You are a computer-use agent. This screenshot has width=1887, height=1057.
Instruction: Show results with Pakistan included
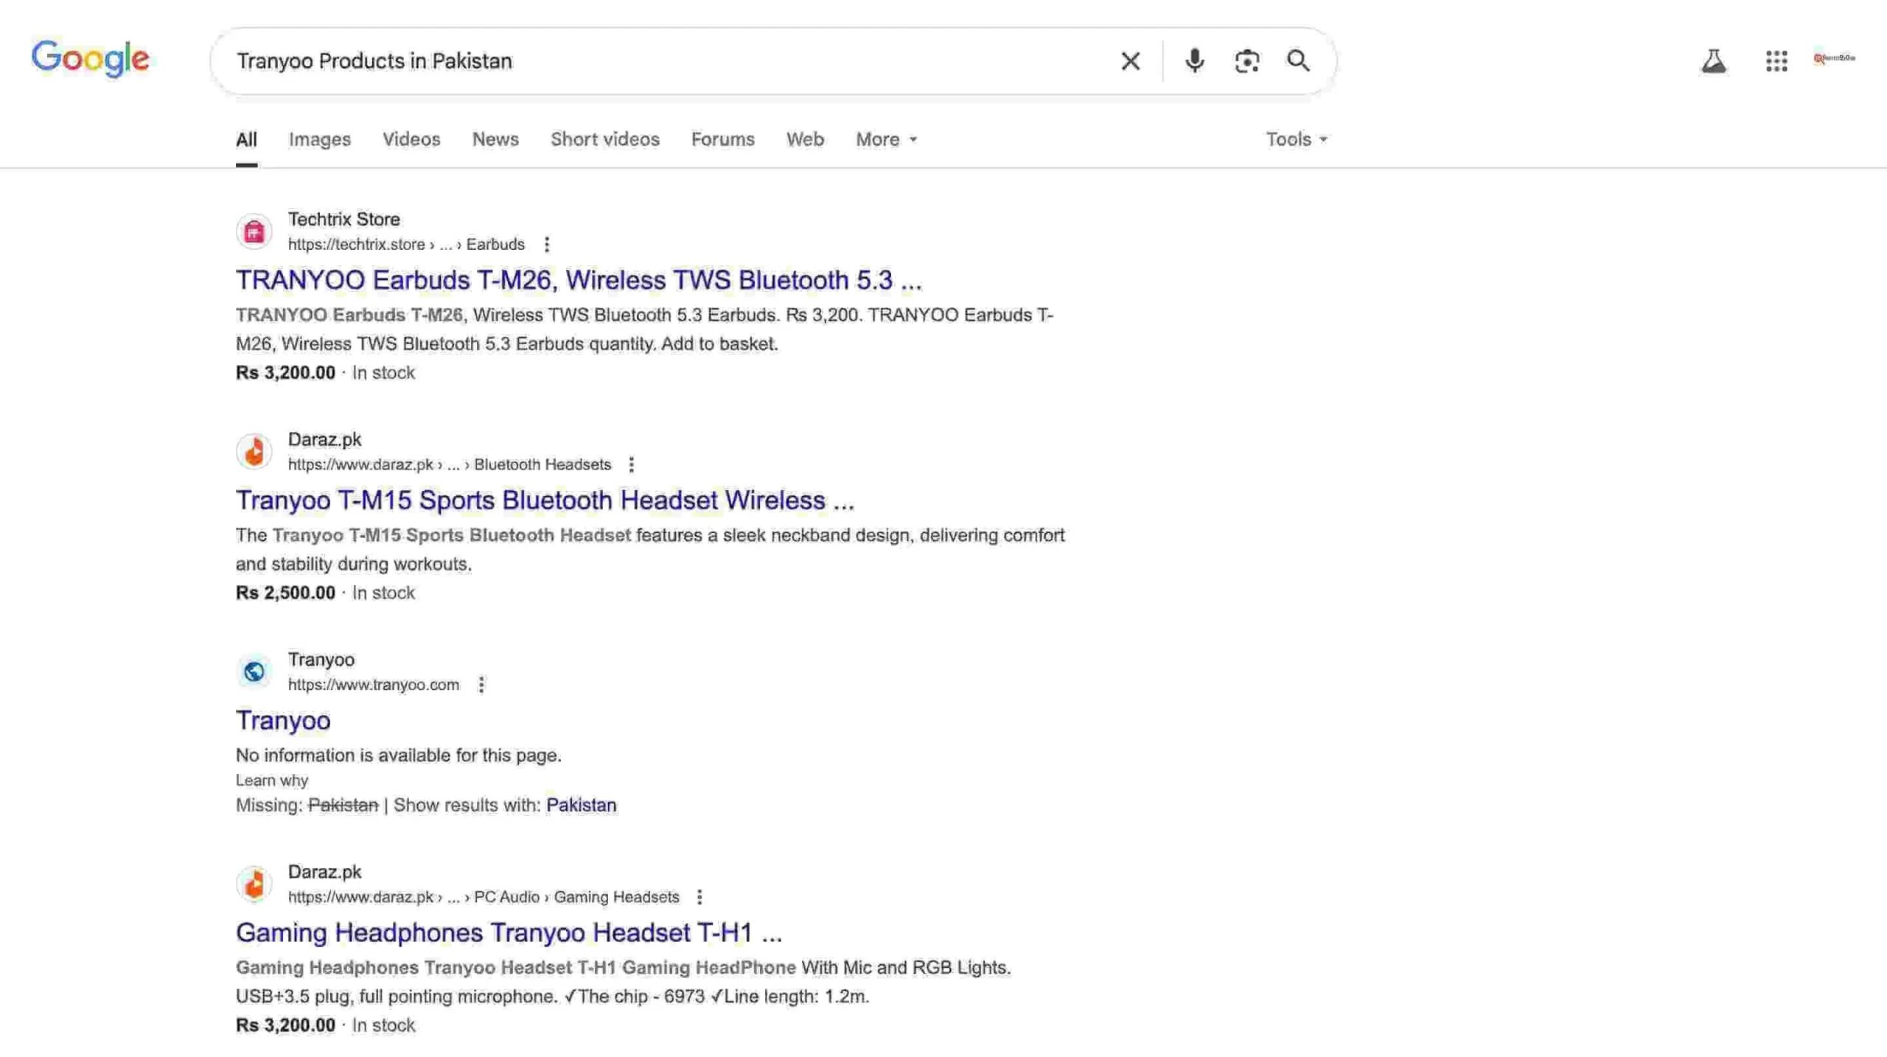pyautogui.click(x=582, y=805)
